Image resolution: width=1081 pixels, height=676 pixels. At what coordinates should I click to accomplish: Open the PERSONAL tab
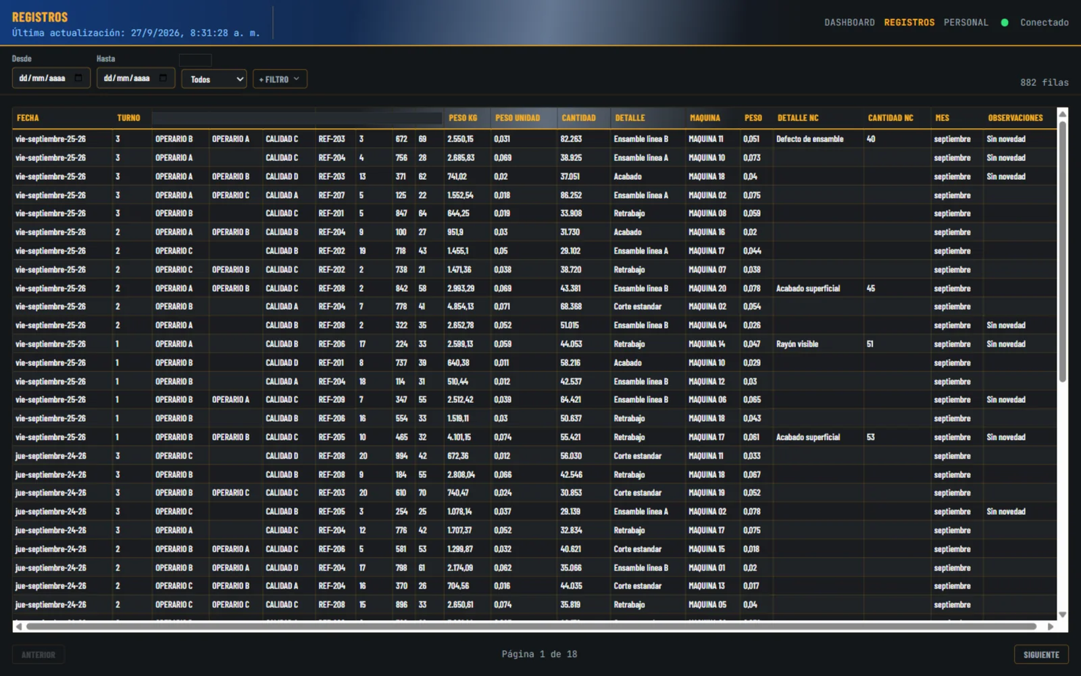pos(966,23)
